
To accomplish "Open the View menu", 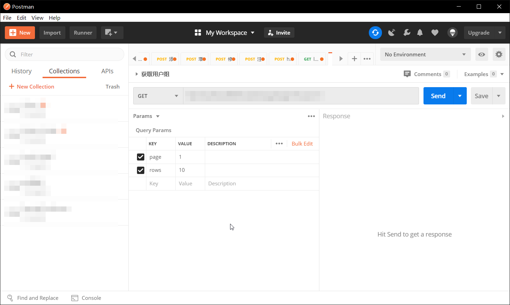I will coord(37,18).
